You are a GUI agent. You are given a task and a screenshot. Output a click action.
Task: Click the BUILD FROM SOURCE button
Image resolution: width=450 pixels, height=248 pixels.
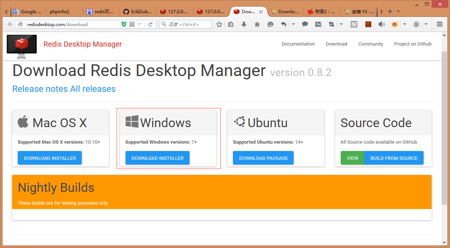pos(394,158)
